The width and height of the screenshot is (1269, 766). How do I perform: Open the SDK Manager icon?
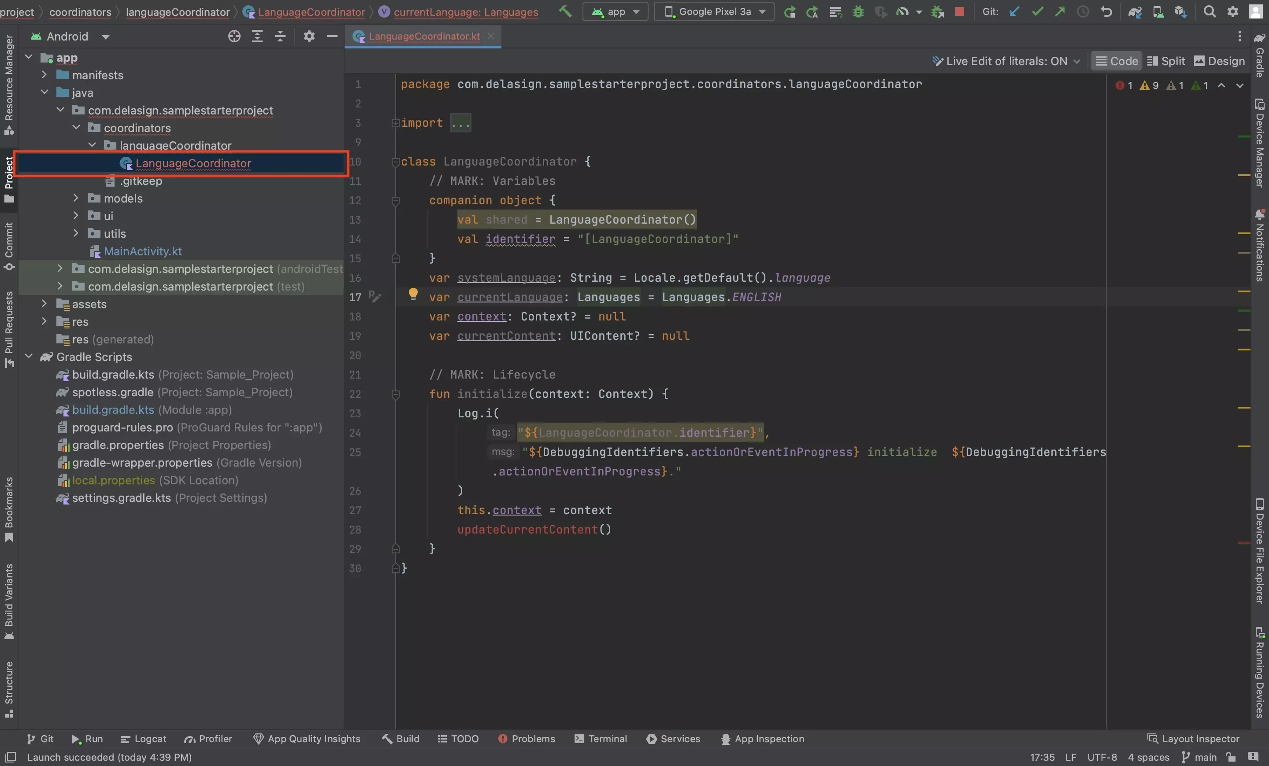coord(1180,11)
